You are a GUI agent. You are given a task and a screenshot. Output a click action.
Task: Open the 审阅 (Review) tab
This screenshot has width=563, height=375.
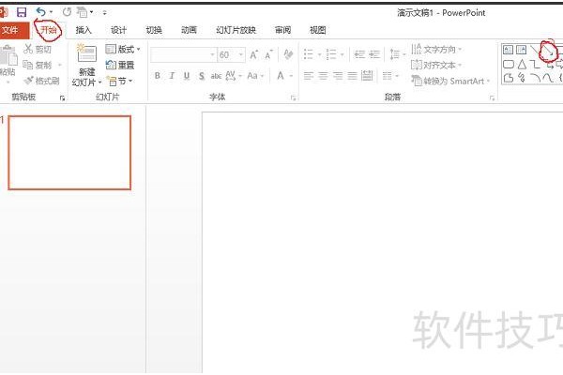(282, 30)
